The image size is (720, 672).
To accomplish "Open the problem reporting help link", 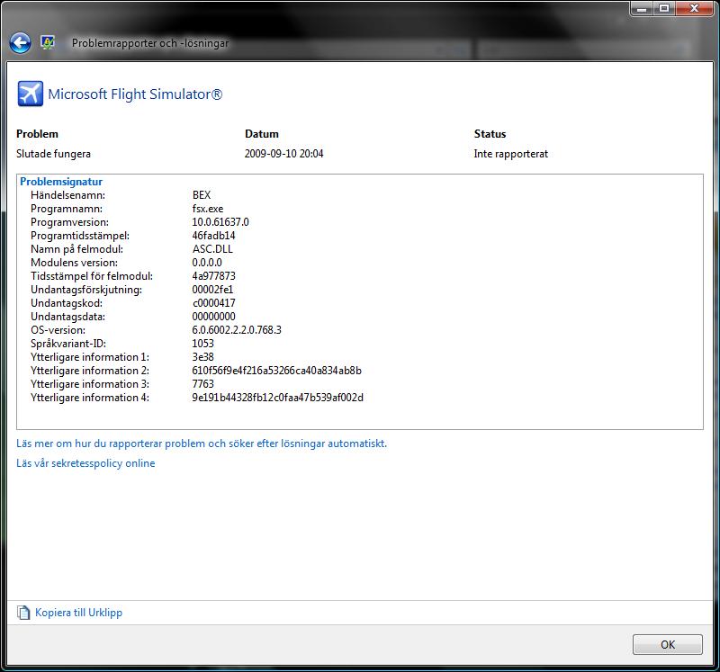I will (202, 444).
